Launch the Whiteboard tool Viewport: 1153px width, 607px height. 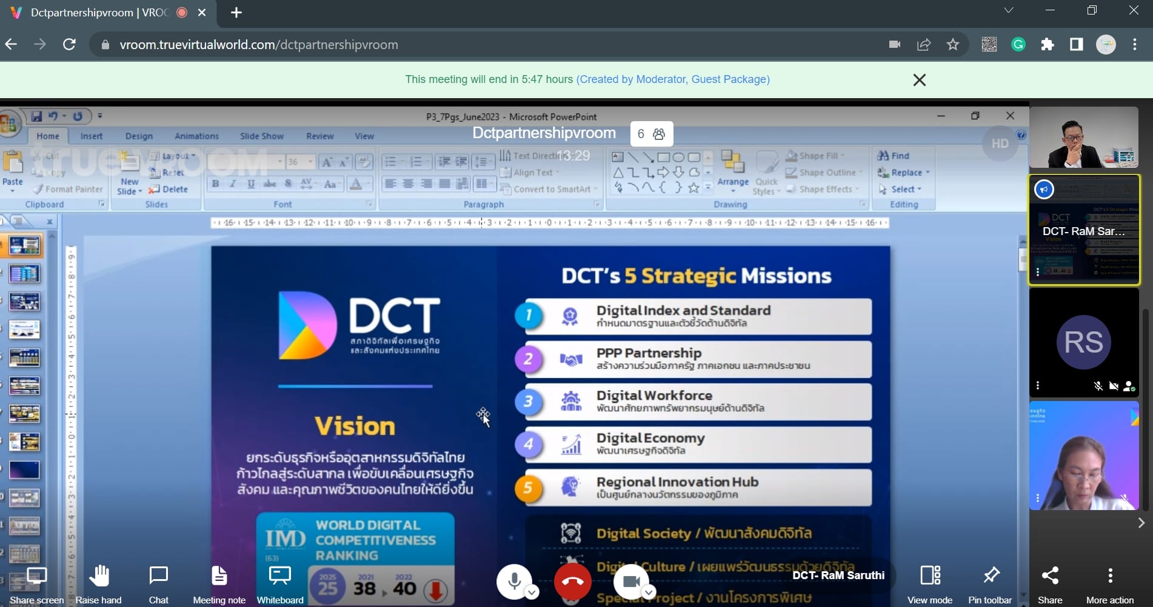[x=280, y=575]
